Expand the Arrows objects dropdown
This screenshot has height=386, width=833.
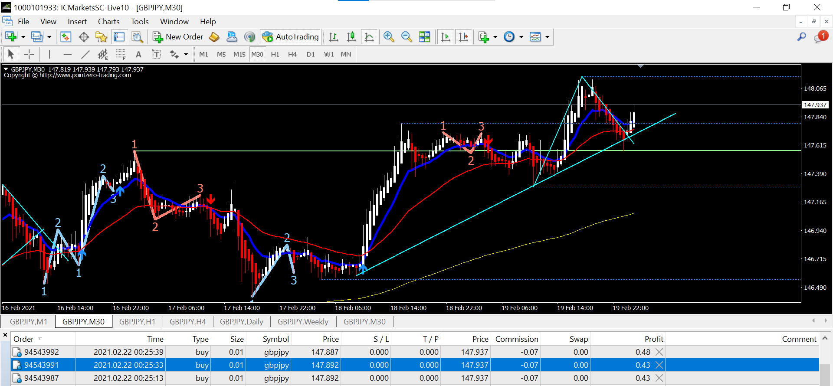pyautogui.click(x=186, y=54)
